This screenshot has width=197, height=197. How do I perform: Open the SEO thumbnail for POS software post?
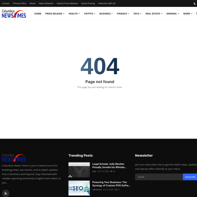[x=79, y=188]
